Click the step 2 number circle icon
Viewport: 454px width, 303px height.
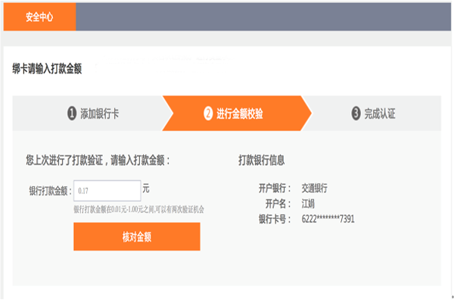tap(208, 114)
